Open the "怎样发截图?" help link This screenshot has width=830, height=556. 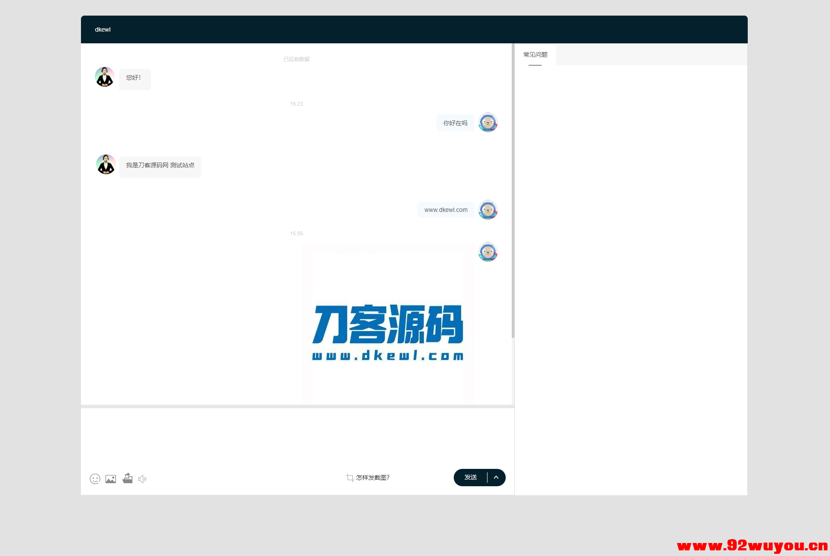pos(372,478)
